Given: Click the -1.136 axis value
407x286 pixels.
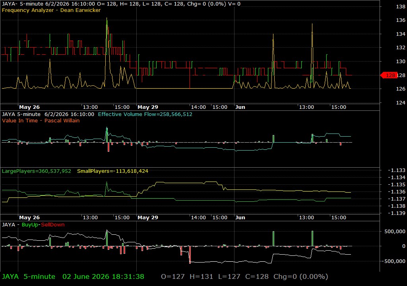Looking at the screenshot, I should click(x=396, y=192).
